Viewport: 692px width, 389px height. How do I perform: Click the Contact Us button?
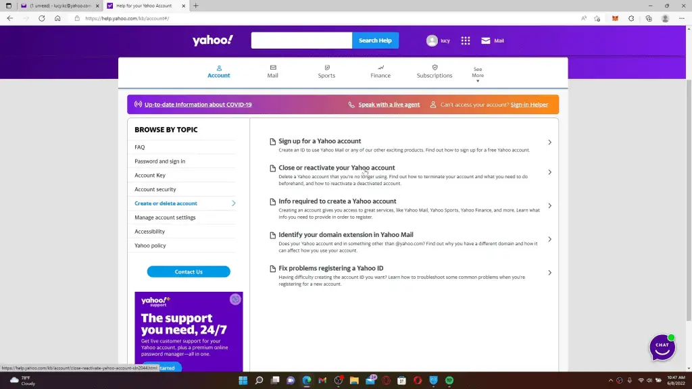point(189,271)
